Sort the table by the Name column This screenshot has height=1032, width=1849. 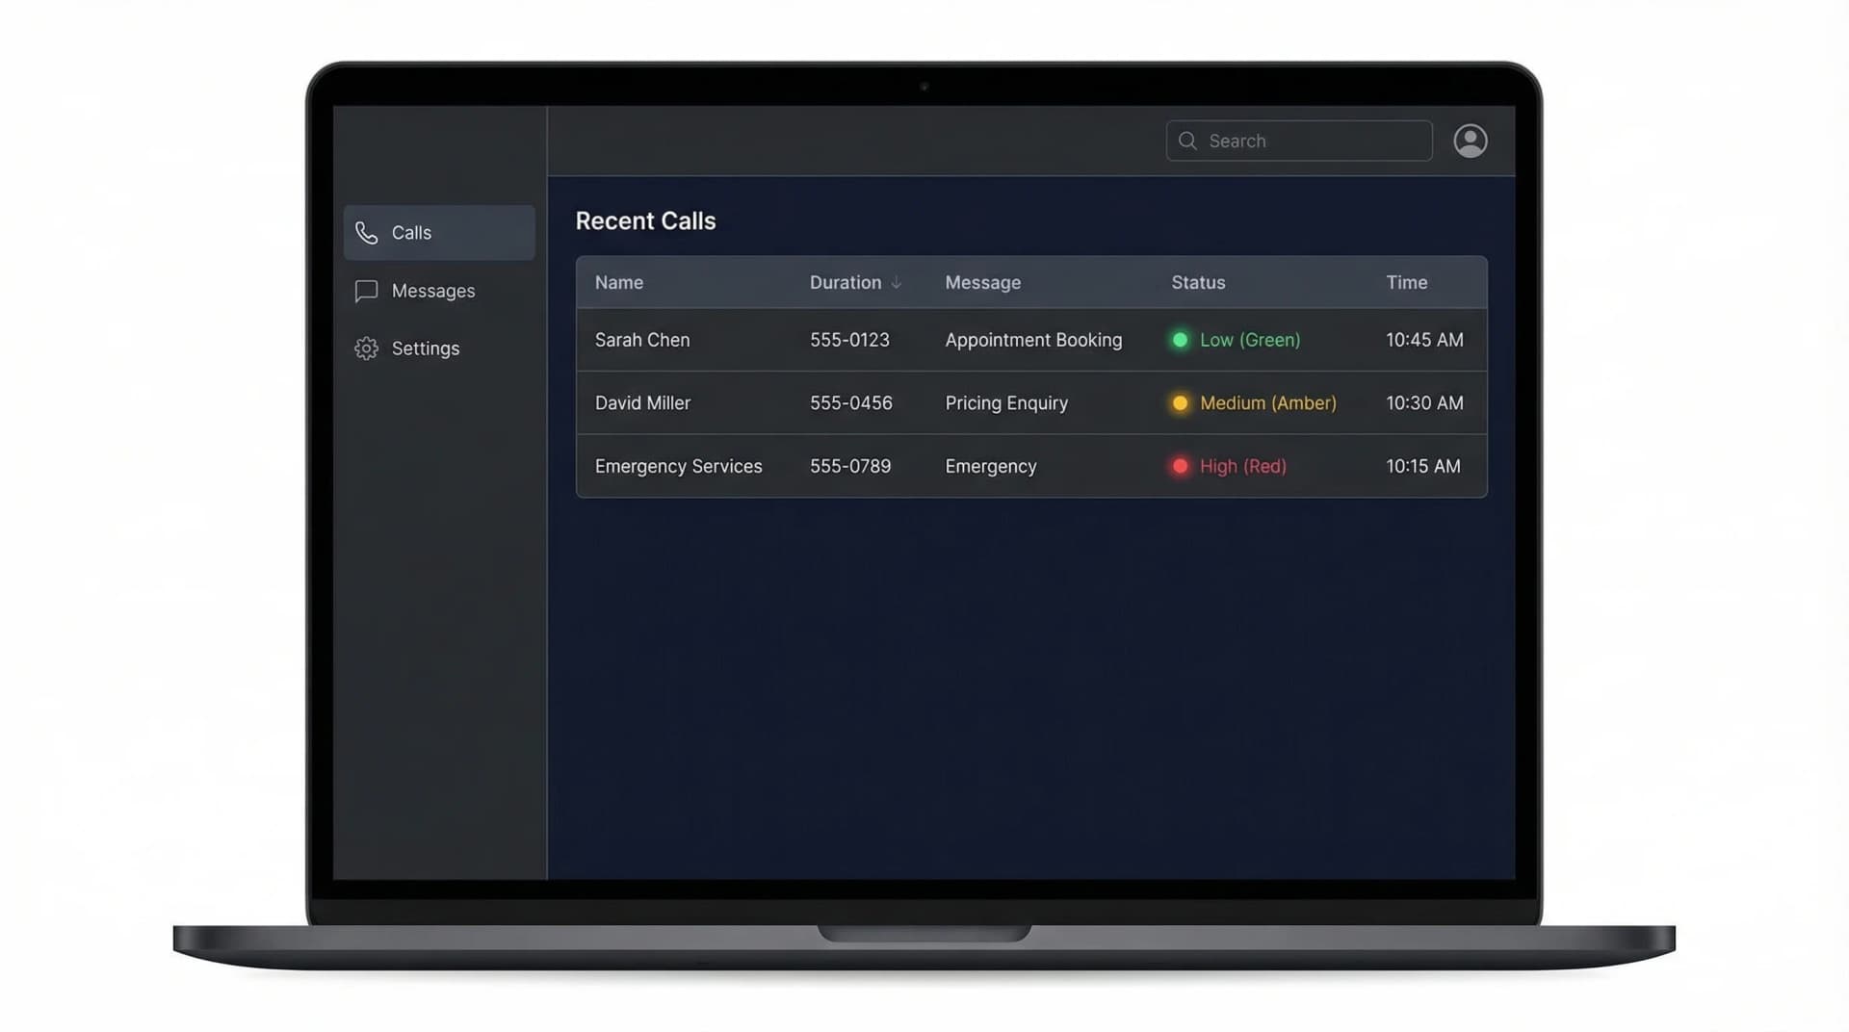tap(618, 282)
